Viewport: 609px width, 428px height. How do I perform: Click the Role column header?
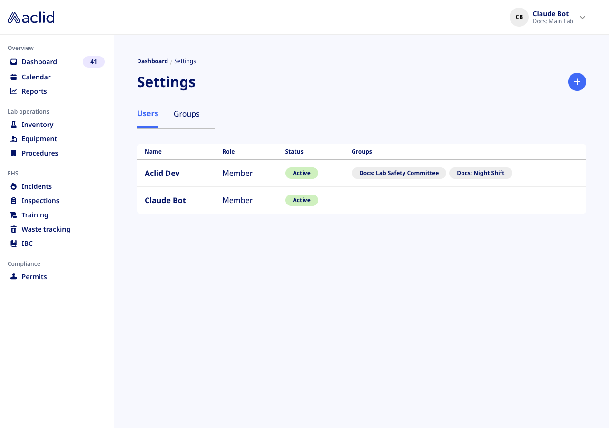[x=228, y=152]
